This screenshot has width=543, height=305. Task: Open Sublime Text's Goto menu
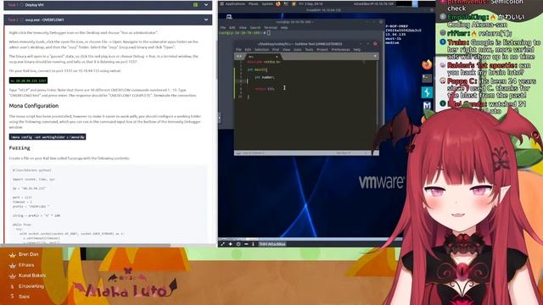pyautogui.click(x=298, y=50)
